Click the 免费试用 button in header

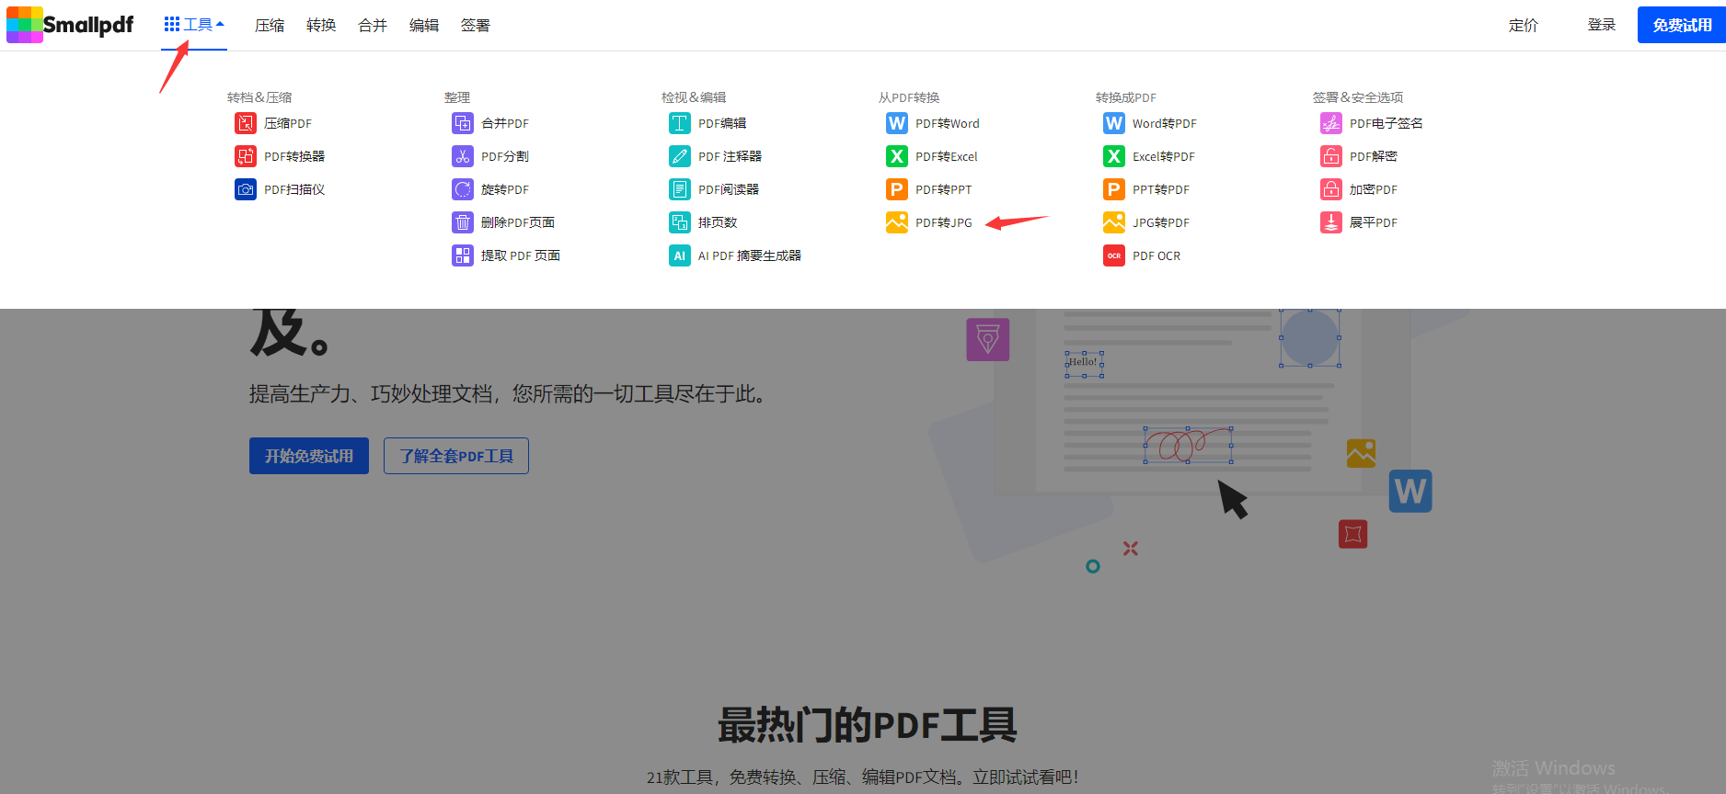pyautogui.click(x=1682, y=25)
